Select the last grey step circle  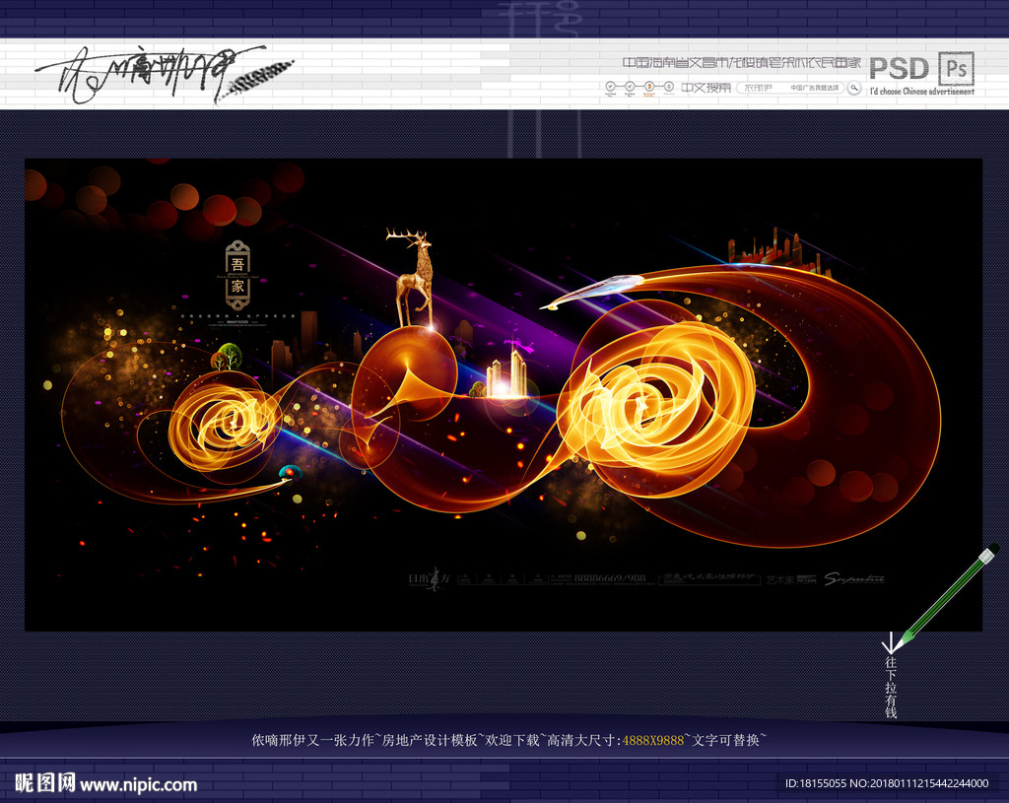(x=669, y=88)
